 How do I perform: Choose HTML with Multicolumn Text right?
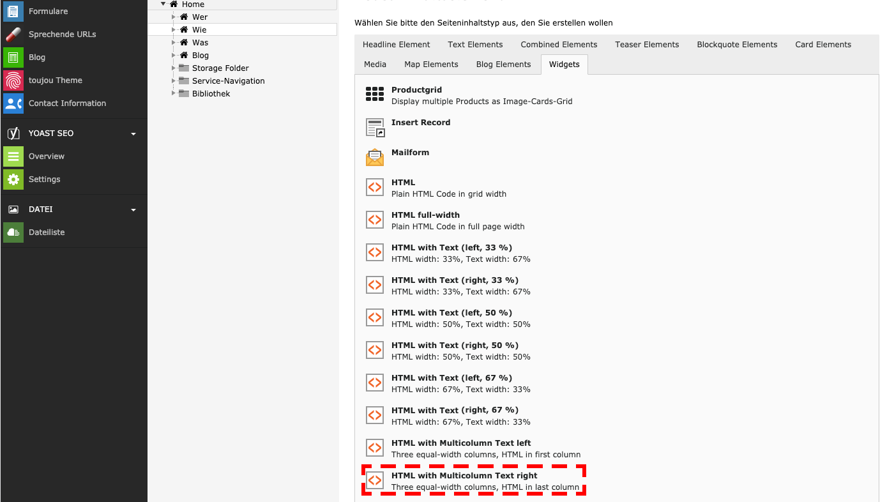pyautogui.click(x=464, y=476)
